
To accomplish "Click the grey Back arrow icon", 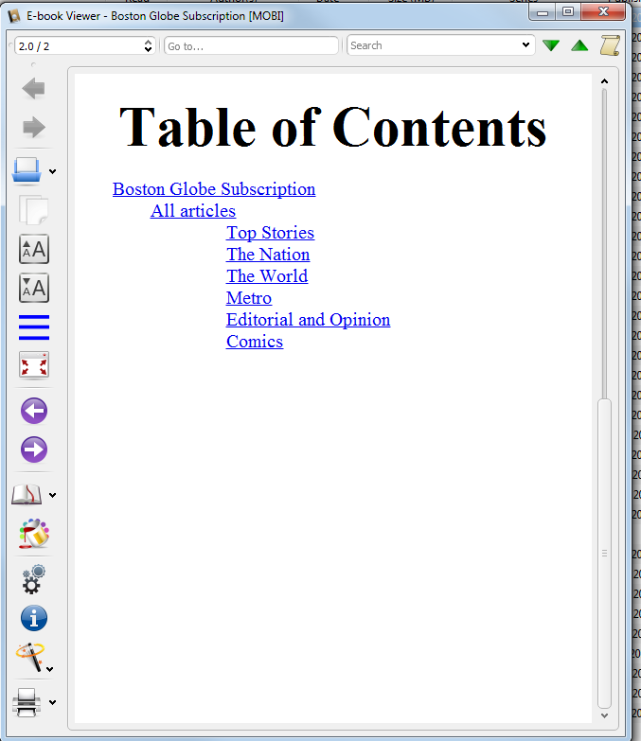I will click(33, 88).
